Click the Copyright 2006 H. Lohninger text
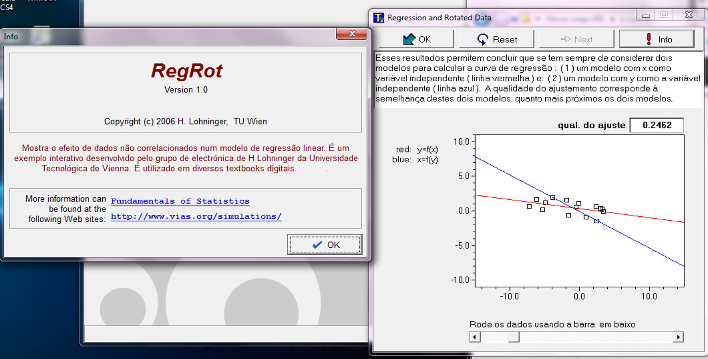This screenshot has width=708, height=359. [185, 121]
